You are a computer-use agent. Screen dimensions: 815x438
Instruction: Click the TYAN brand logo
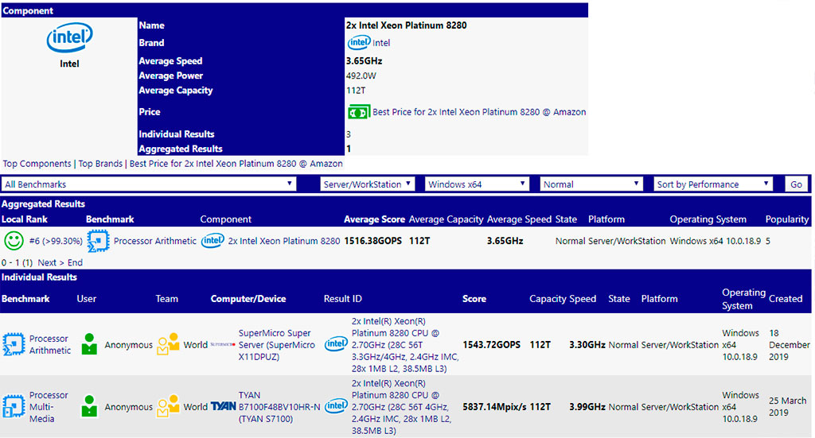(x=223, y=406)
